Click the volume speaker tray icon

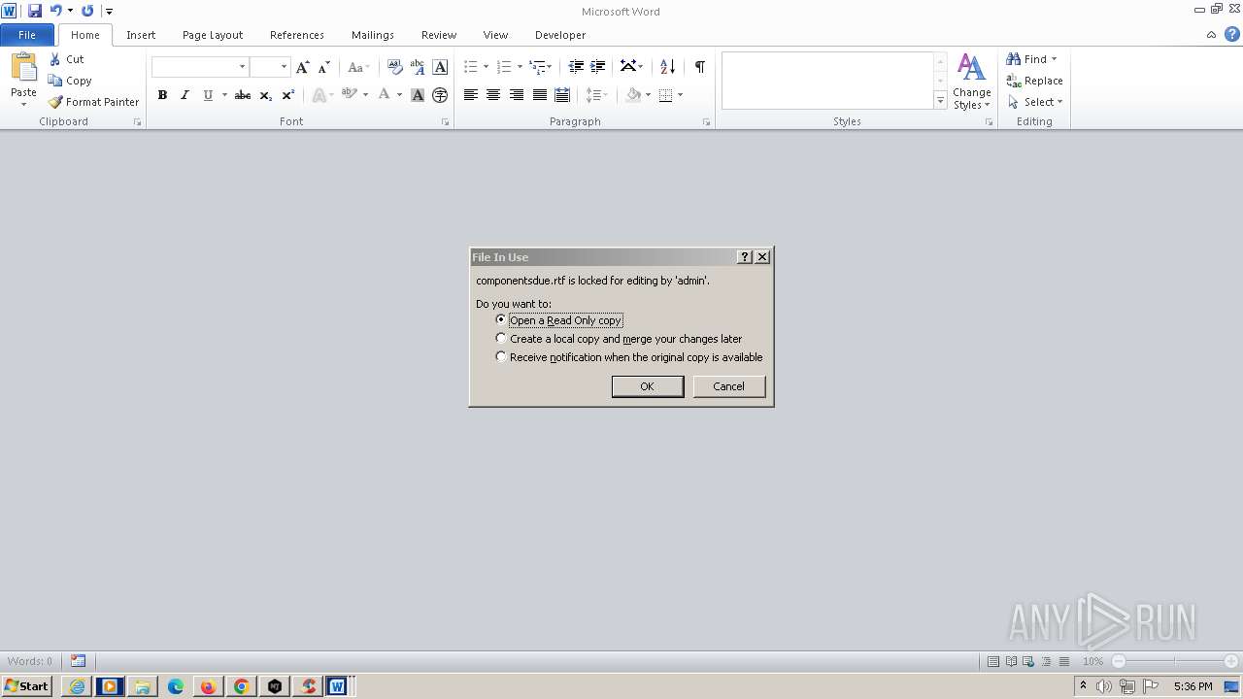(x=1104, y=686)
